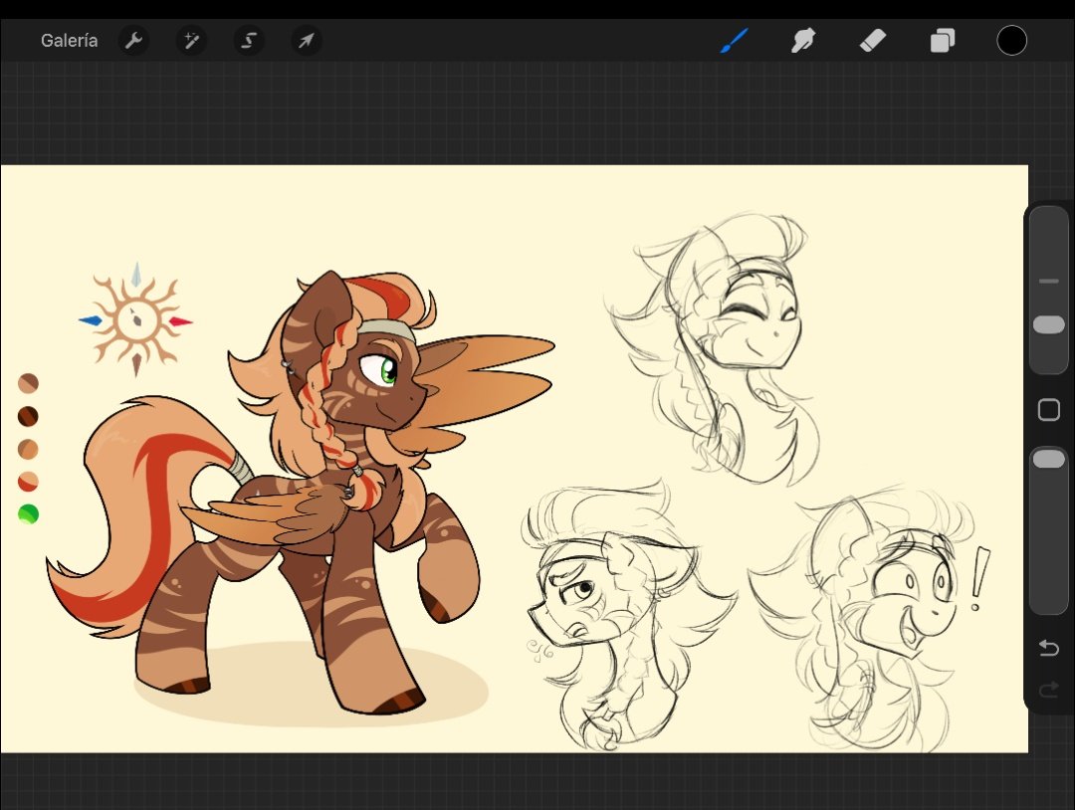
Task: Adjust the brush opacity slider handle
Action: pos(1048,459)
